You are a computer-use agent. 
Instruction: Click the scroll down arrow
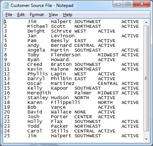click(x=146, y=139)
